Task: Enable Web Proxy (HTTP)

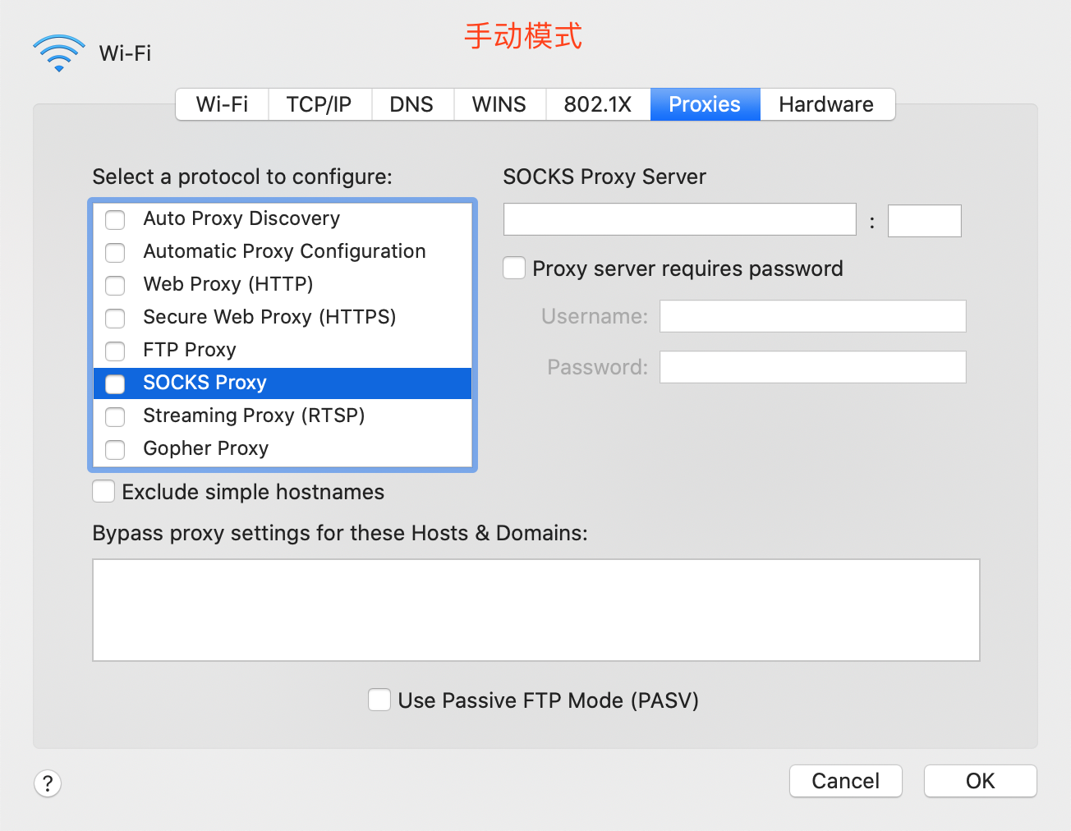Action: coord(115,286)
